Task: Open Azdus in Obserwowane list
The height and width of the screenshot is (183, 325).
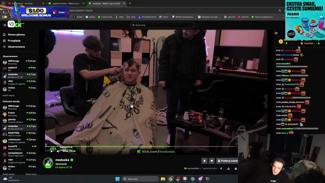Action: [19, 89]
